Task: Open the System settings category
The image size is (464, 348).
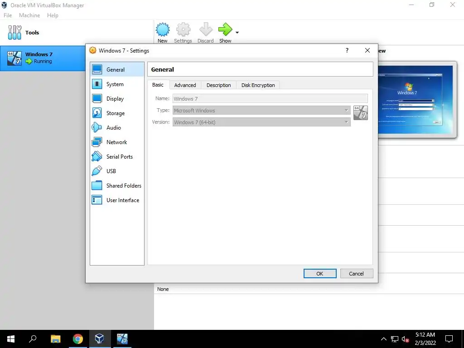Action: (117, 84)
